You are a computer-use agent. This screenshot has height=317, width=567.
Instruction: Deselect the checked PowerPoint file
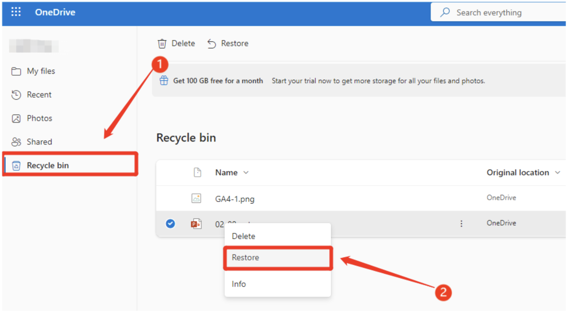coord(170,224)
